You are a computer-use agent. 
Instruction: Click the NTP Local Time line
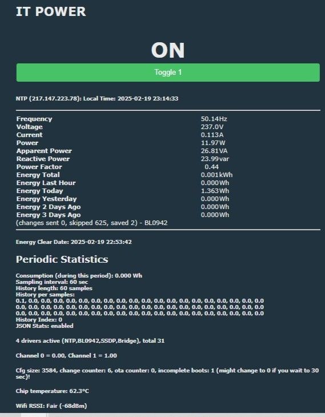[x=97, y=98]
